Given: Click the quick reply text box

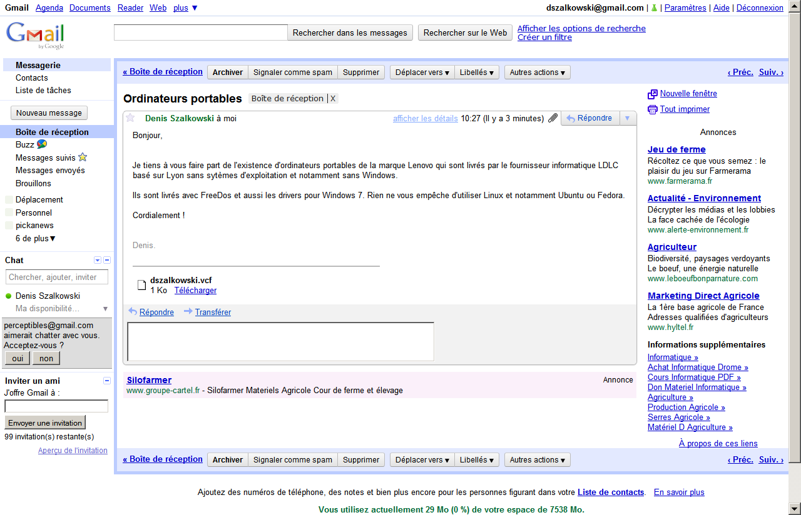Looking at the screenshot, I should coord(280,341).
